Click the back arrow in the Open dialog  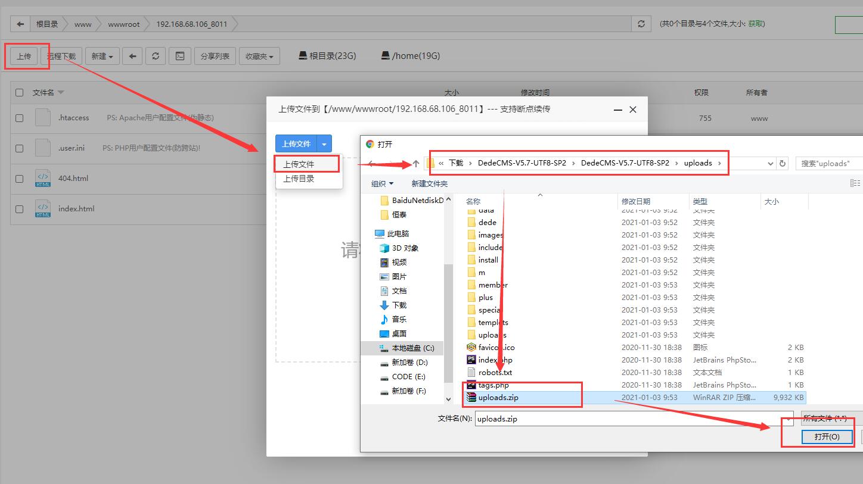tap(371, 163)
